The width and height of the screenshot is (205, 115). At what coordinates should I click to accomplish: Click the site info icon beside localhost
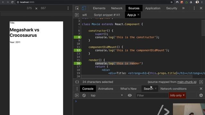pos(18,2)
